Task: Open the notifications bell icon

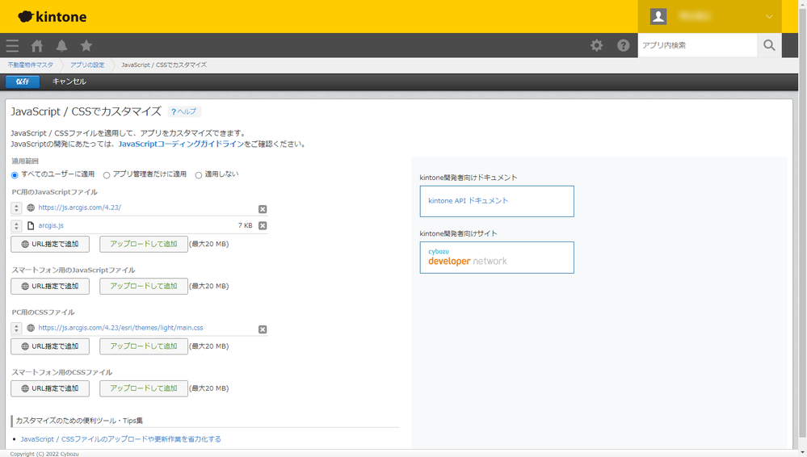Action: (61, 46)
